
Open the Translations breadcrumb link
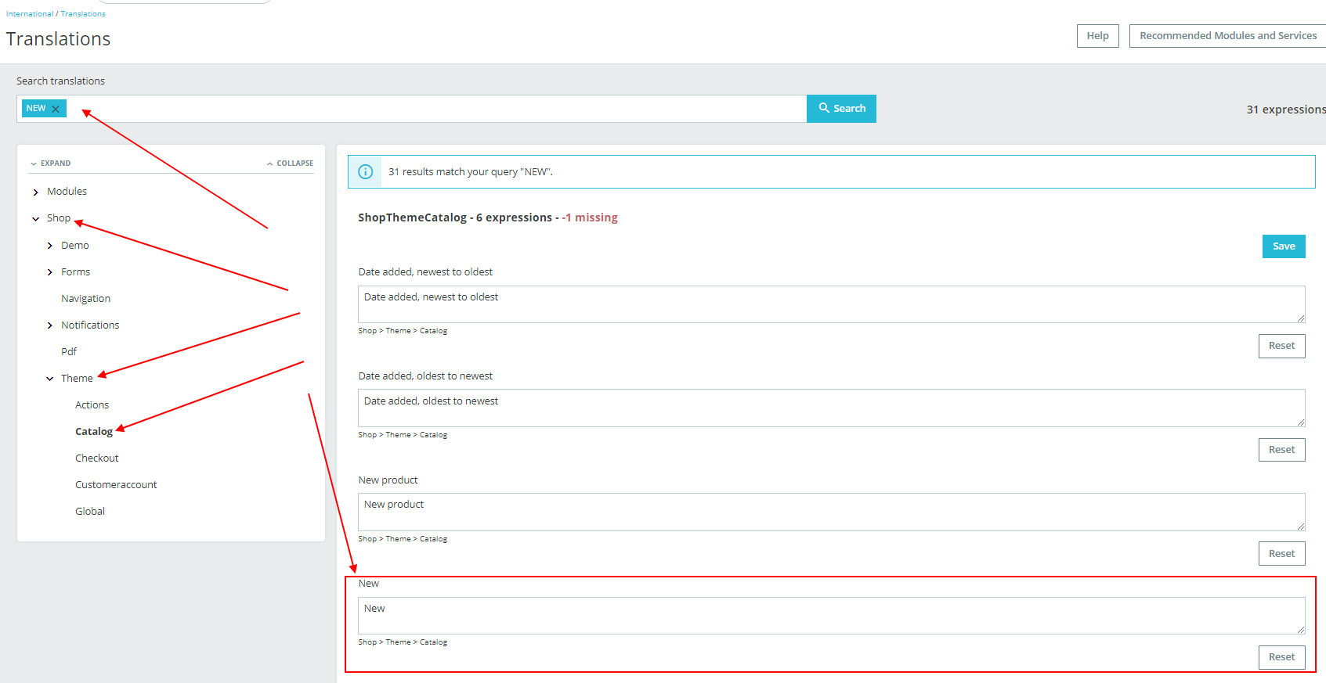tap(83, 14)
